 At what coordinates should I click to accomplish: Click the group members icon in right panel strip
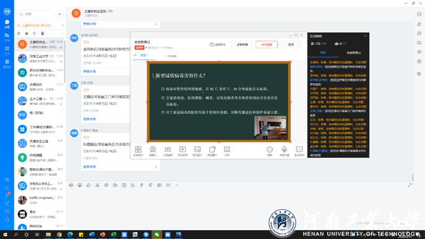(419, 24)
